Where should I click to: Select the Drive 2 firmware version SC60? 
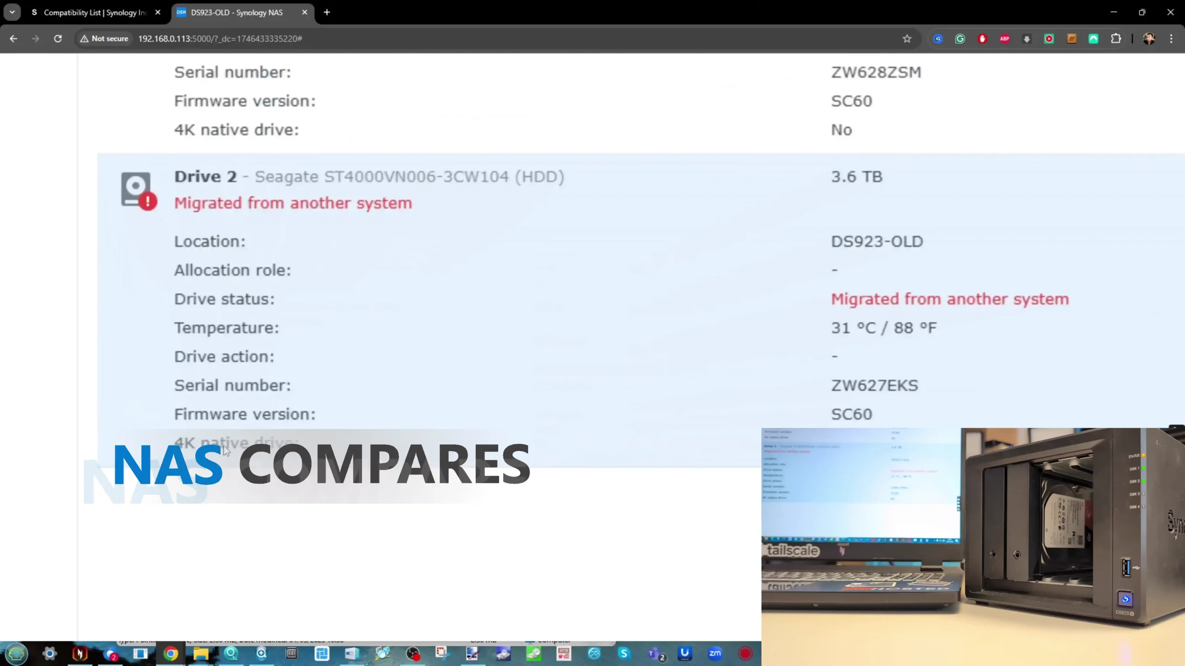pos(851,414)
